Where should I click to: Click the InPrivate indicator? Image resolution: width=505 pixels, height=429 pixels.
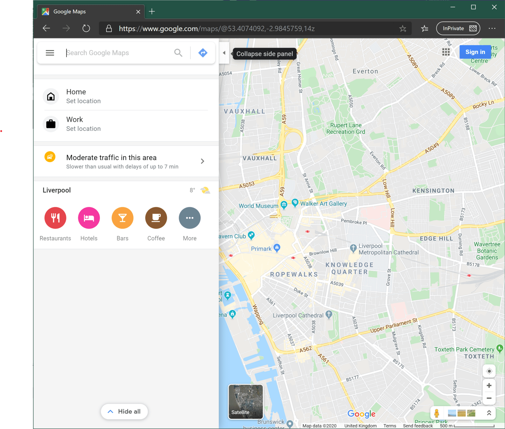point(458,28)
